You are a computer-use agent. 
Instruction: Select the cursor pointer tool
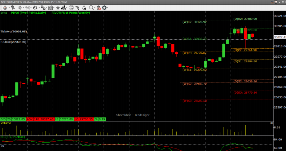click(13, 8)
